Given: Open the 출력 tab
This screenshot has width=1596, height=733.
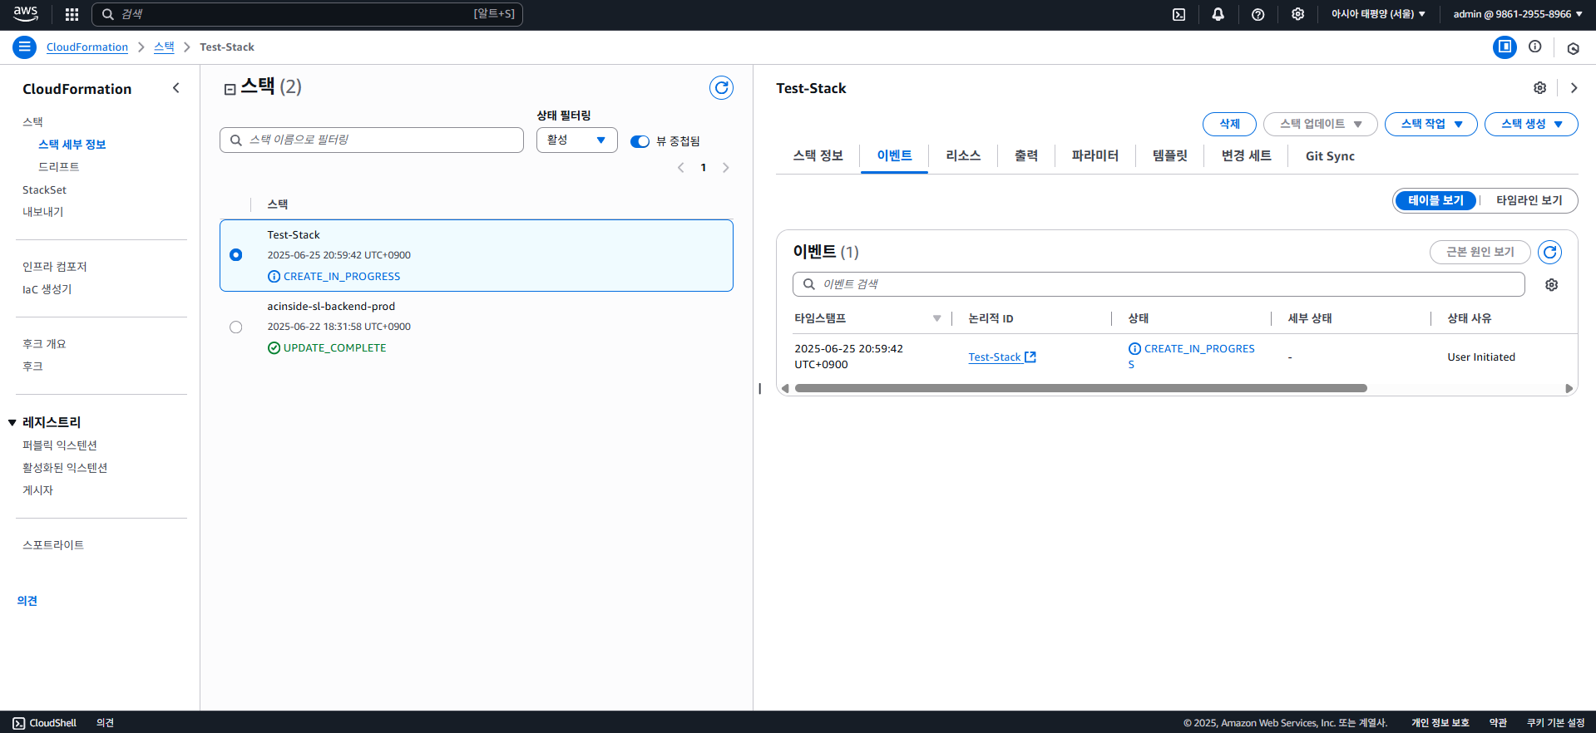Looking at the screenshot, I should point(1026,155).
